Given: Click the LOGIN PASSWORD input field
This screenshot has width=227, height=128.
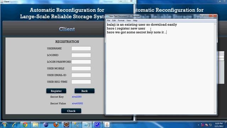Looking at the screenshot, I should [x=81, y=62].
